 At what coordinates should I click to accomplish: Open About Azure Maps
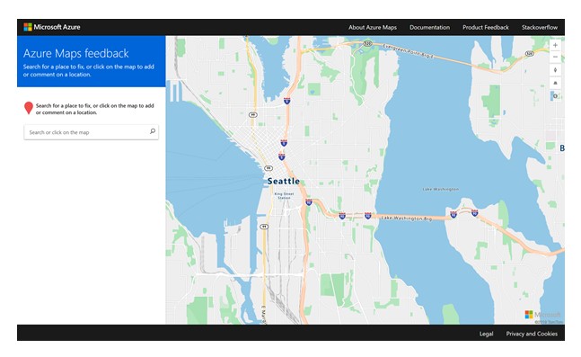pyautogui.click(x=373, y=28)
